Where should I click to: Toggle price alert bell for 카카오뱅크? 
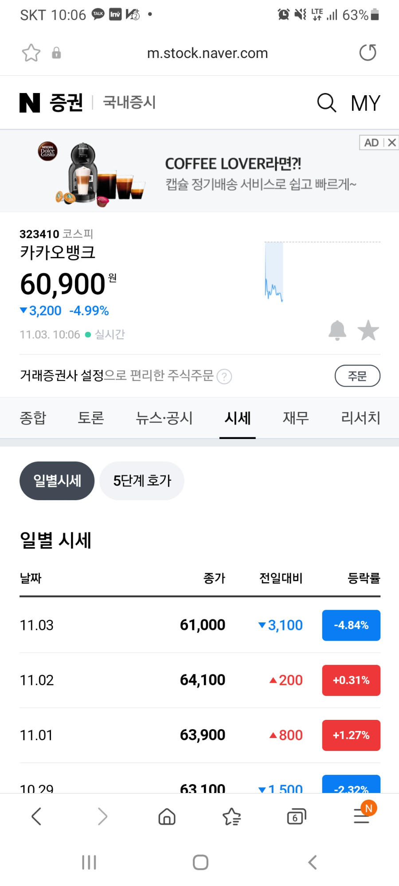[337, 330]
